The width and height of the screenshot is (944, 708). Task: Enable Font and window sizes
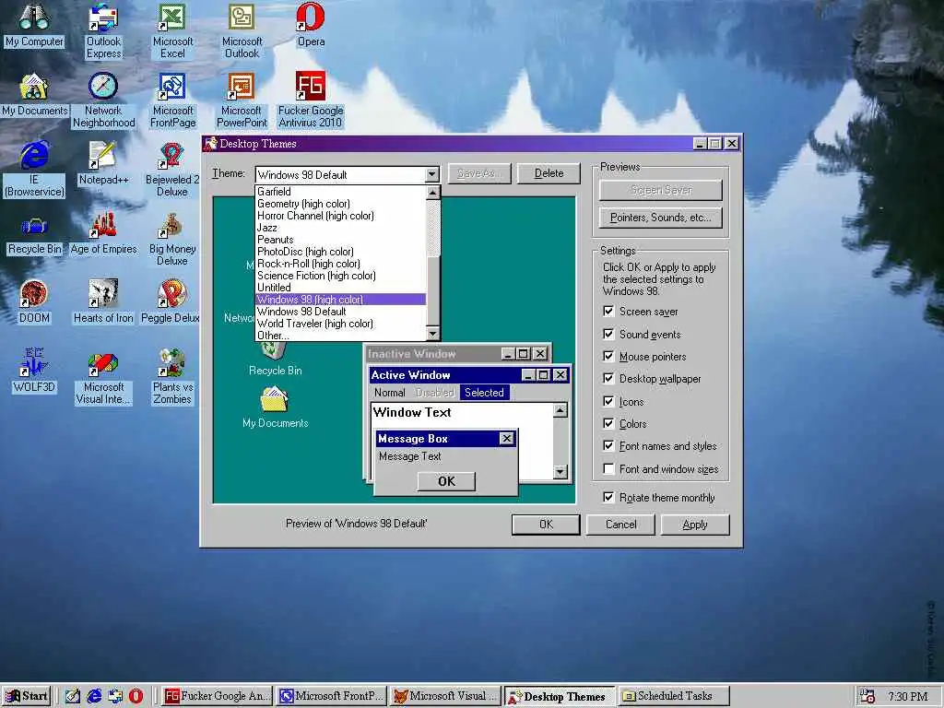tap(608, 468)
